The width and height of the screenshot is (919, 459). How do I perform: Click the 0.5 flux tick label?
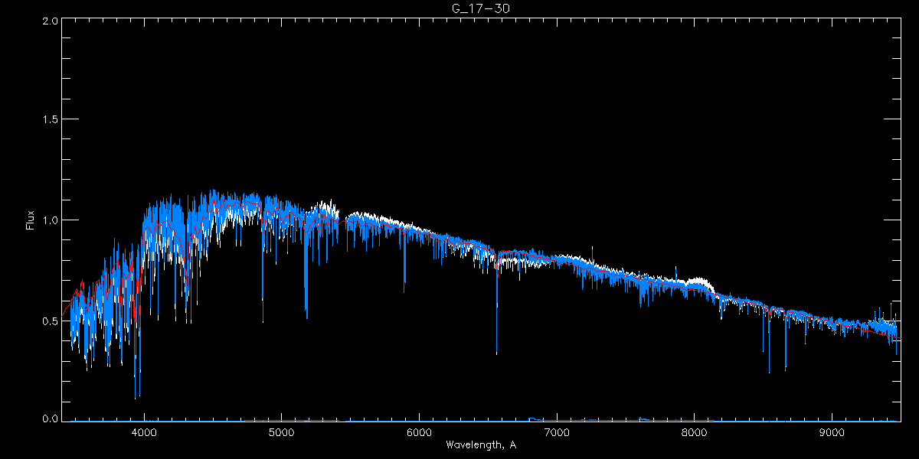coord(51,321)
